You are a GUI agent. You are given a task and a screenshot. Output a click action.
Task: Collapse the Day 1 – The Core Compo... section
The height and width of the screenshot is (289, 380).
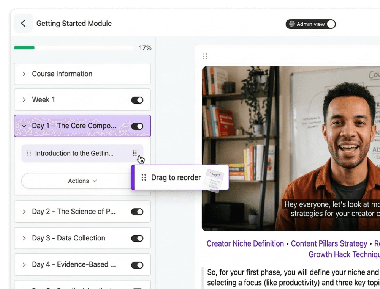(x=24, y=126)
